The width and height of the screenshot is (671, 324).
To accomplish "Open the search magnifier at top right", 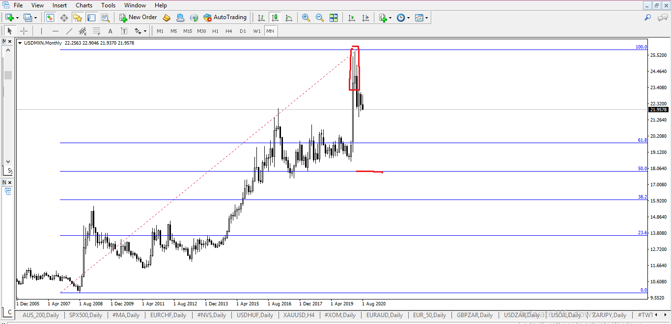I will pyautogui.click(x=648, y=18).
